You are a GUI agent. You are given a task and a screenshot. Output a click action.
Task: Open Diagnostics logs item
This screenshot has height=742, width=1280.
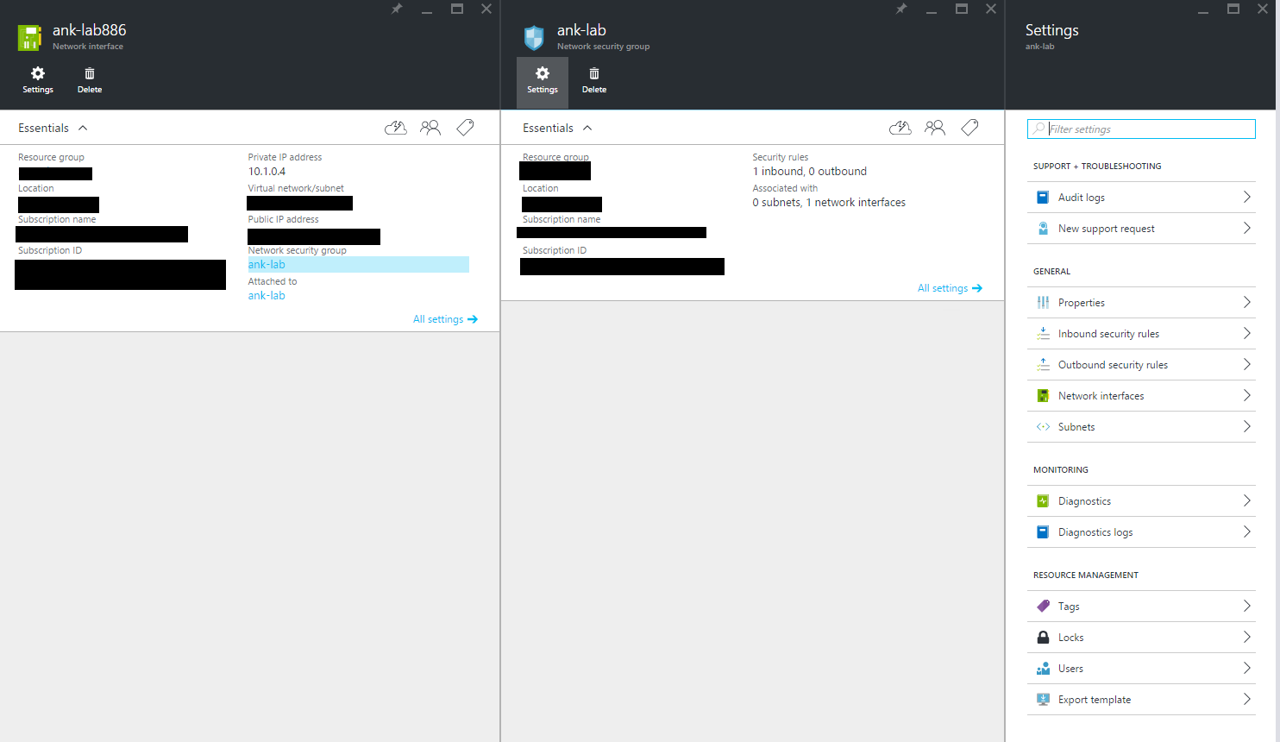[1141, 532]
